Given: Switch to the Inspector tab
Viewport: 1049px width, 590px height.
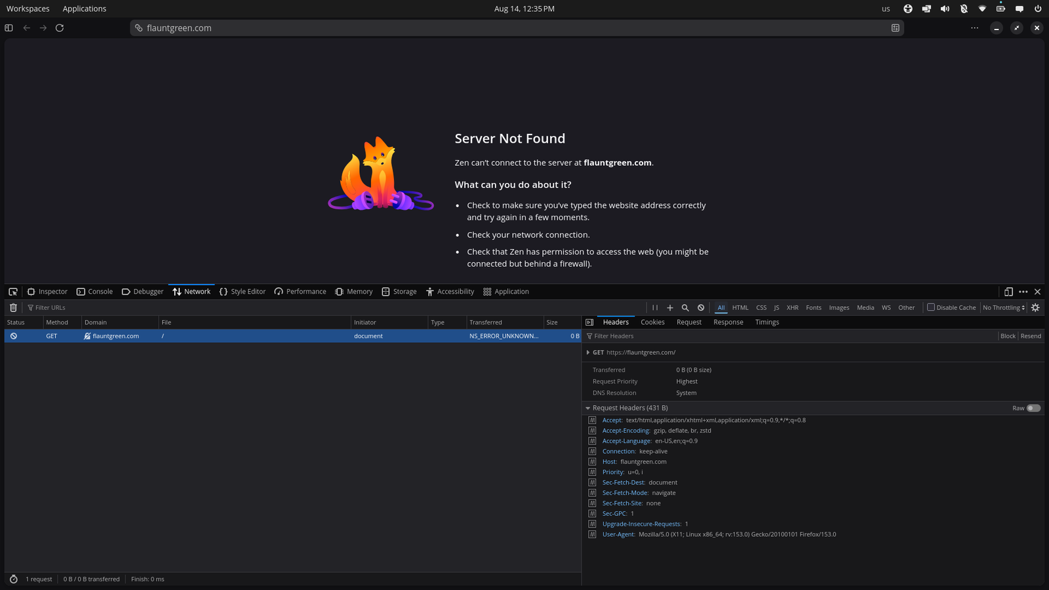Looking at the screenshot, I should (x=47, y=292).
